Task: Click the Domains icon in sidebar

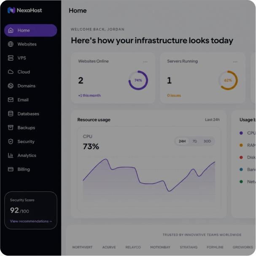Action: click(x=11, y=86)
